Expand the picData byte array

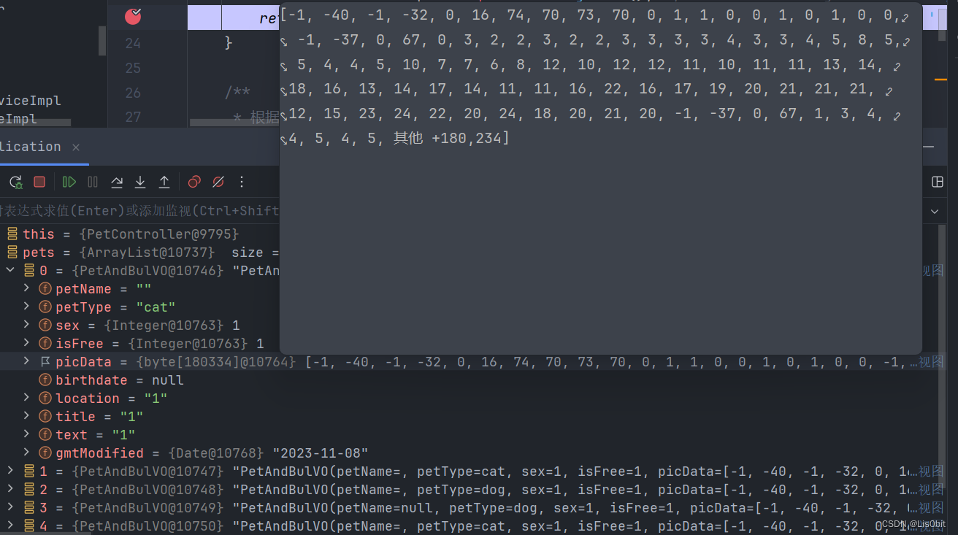27,361
